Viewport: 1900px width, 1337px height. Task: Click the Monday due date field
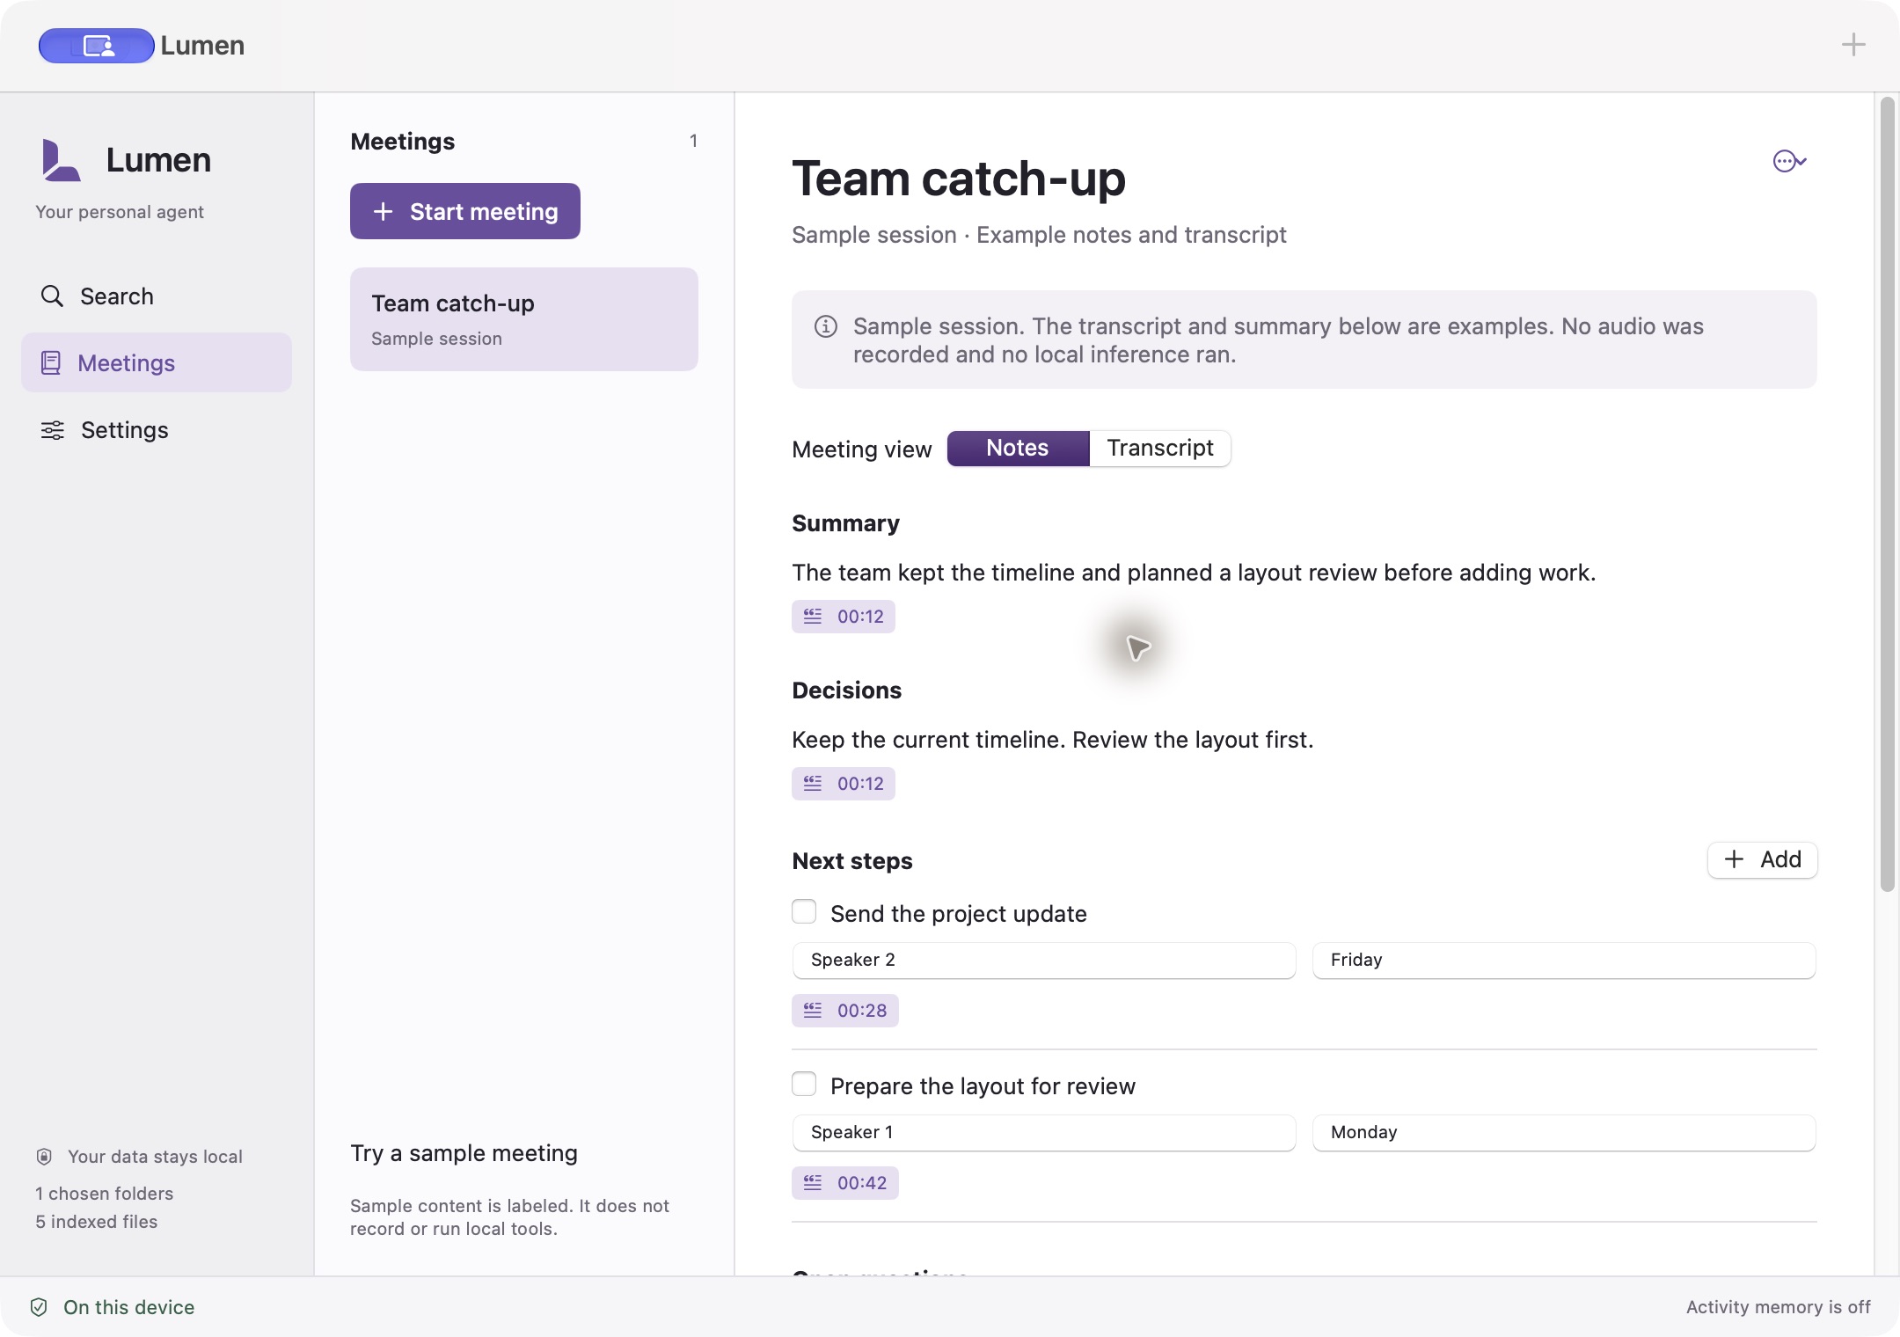click(1564, 1132)
